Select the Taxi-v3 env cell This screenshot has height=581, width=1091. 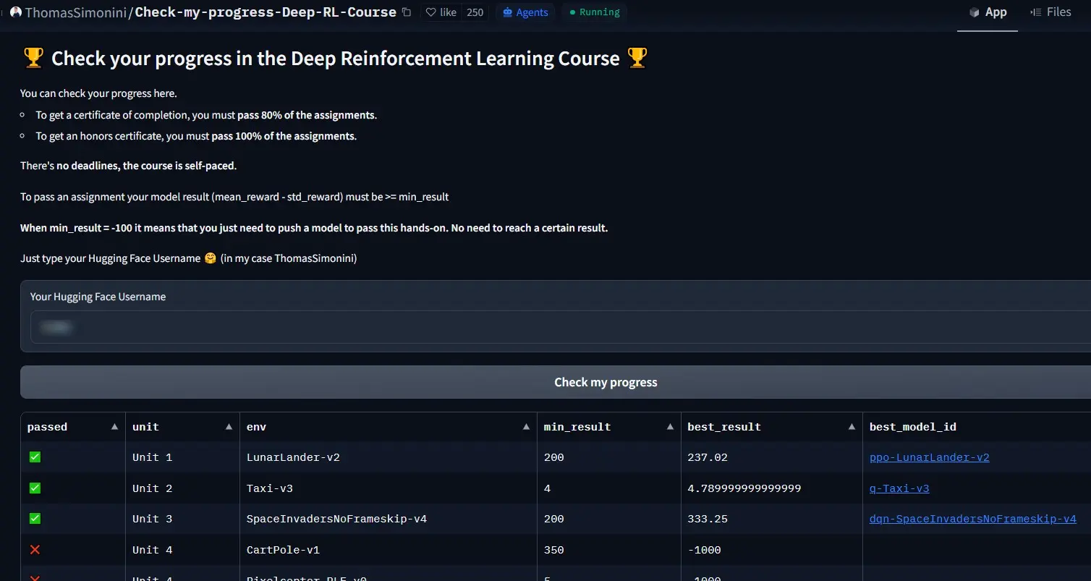pos(388,488)
